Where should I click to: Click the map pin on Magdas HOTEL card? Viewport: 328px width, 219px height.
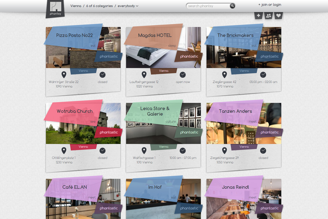(x=144, y=75)
